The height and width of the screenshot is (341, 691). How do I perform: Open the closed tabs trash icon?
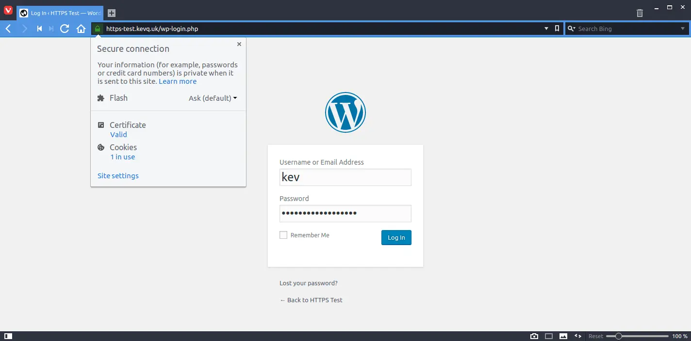click(640, 13)
